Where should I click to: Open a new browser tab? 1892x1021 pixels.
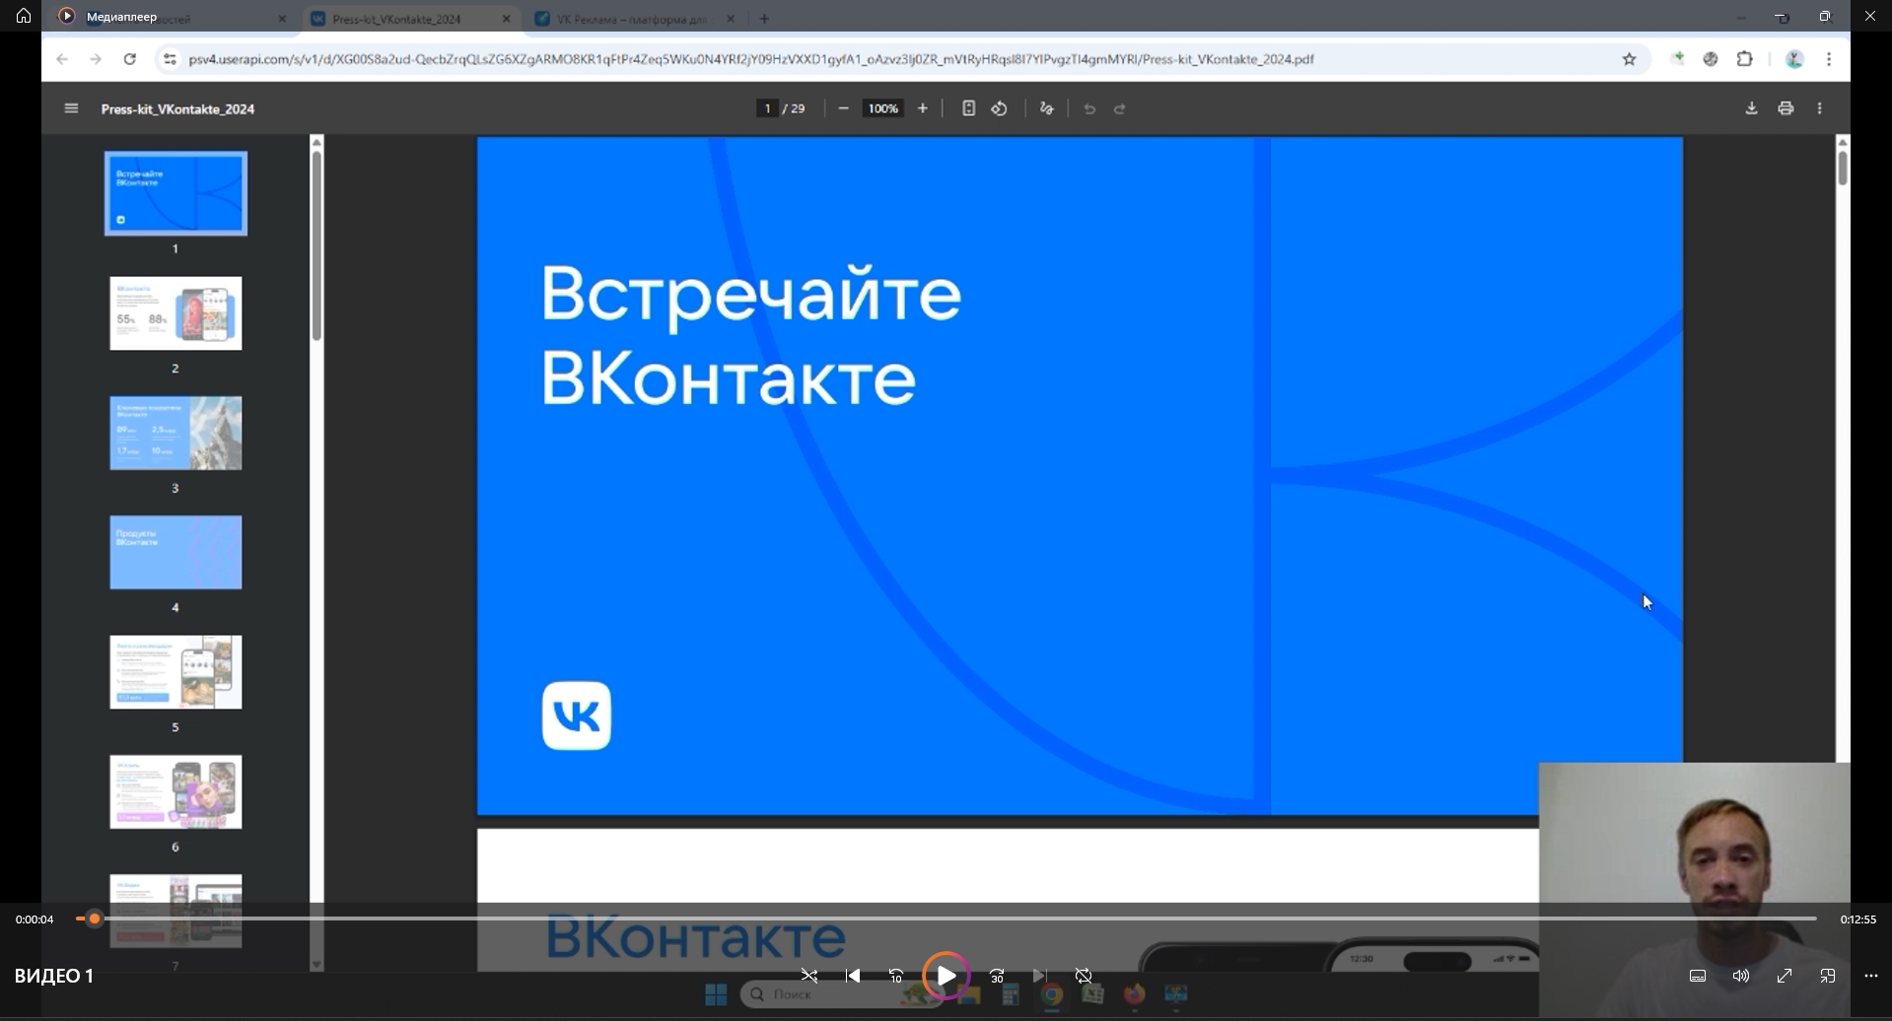click(x=764, y=19)
